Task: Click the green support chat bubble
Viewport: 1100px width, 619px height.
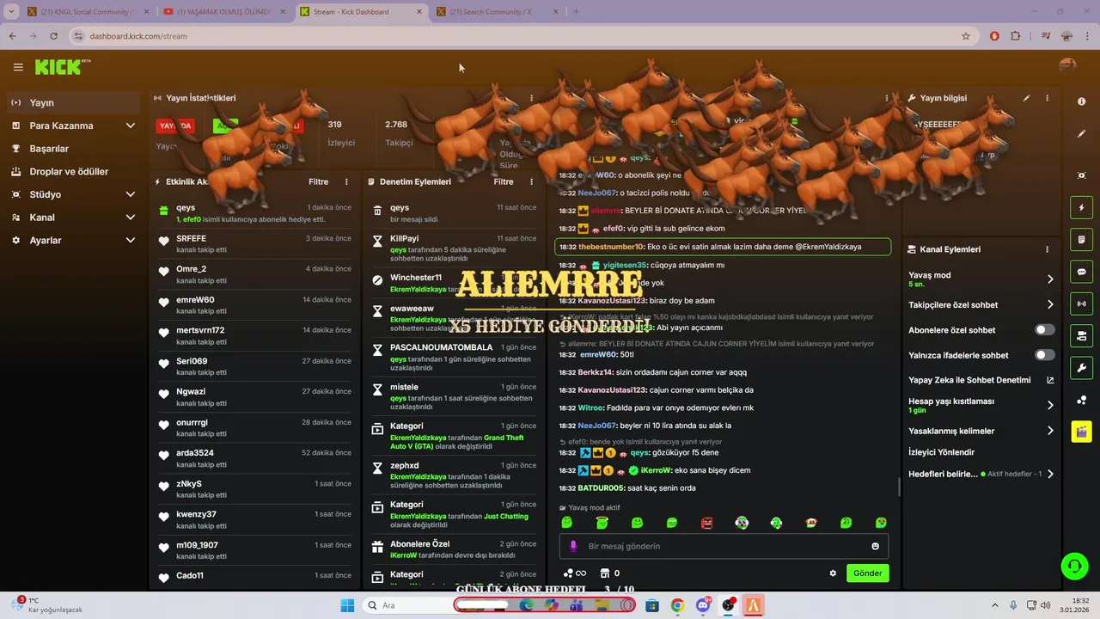Action: tap(1074, 566)
